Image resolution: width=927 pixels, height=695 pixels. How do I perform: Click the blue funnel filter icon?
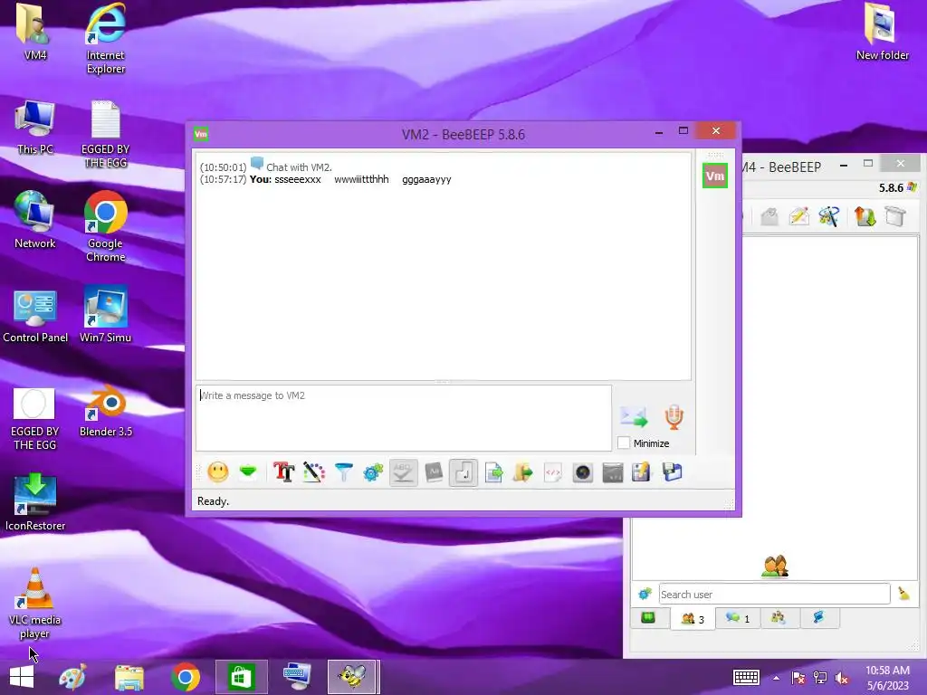coord(343,472)
